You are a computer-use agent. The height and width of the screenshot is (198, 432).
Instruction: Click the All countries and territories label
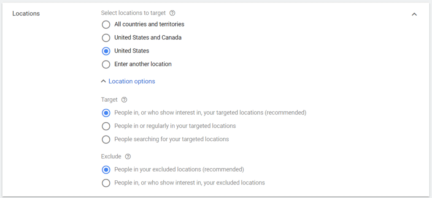pos(149,24)
